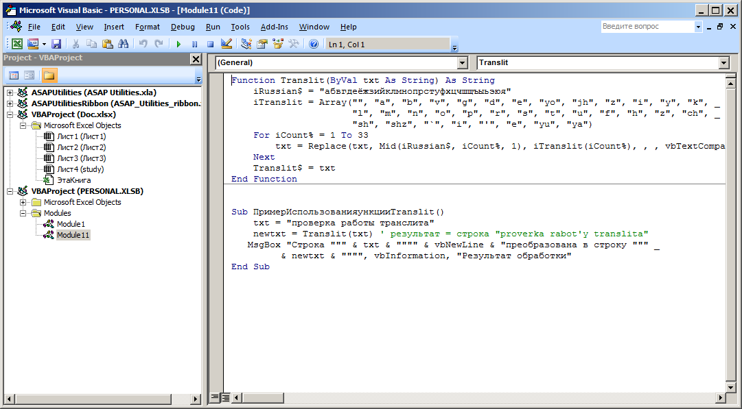
Task: Open the Run menu
Action: tap(213, 27)
